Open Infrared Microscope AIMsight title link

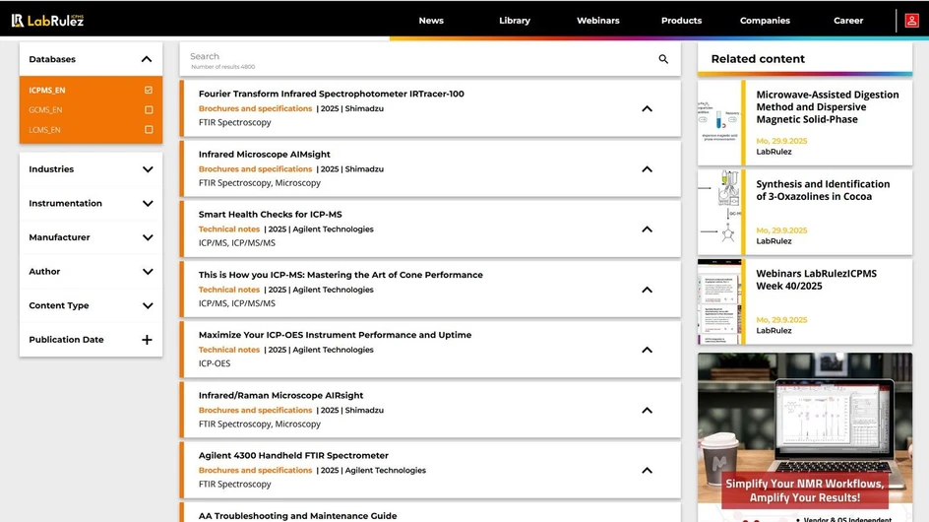tap(264, 155)
